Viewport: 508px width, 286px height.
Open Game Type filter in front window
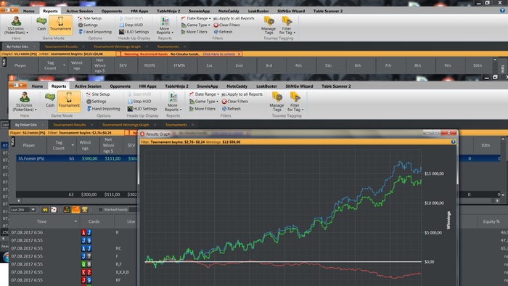[x=204, y=102]
